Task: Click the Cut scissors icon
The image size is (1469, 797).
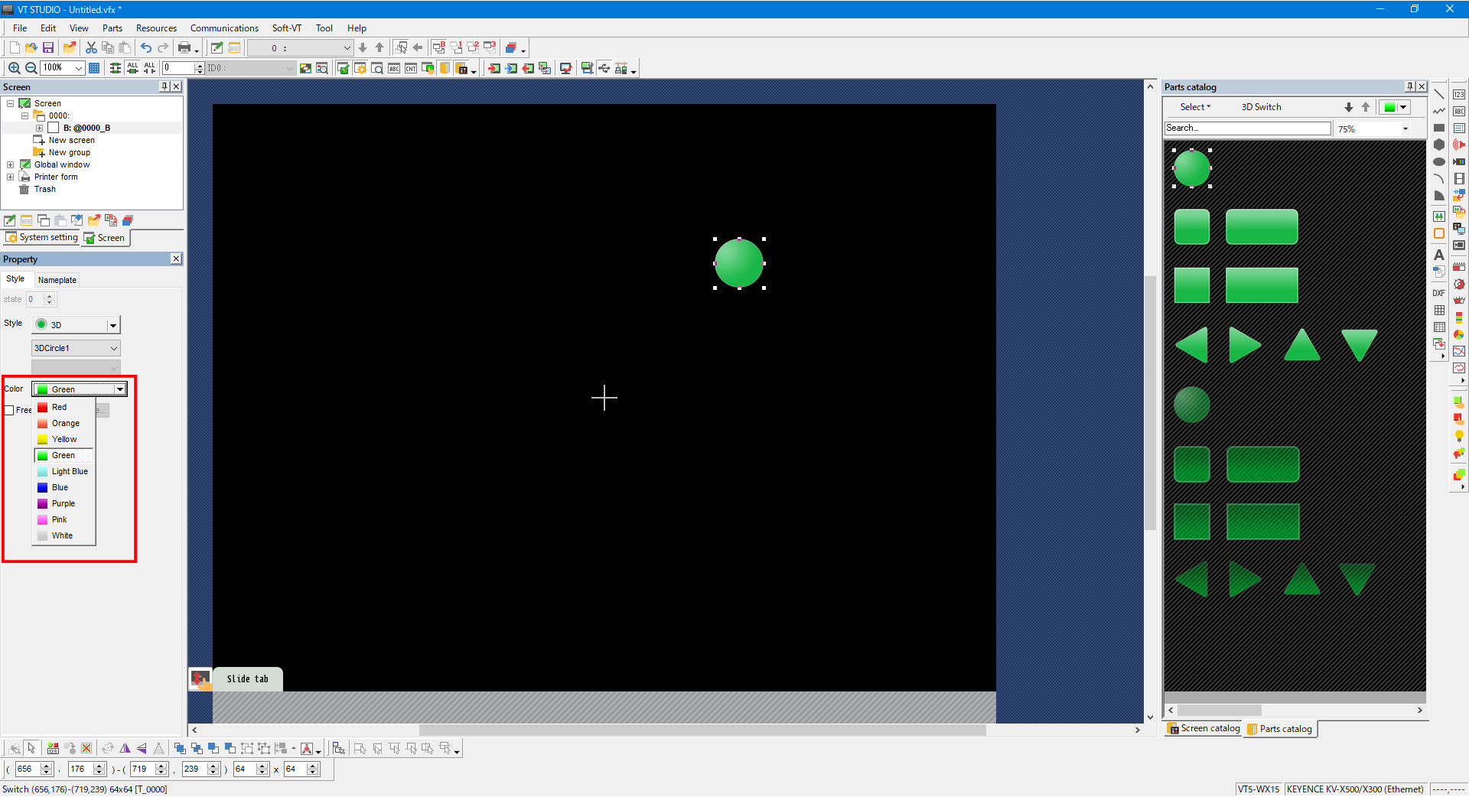Action: (x=91, y=47)
